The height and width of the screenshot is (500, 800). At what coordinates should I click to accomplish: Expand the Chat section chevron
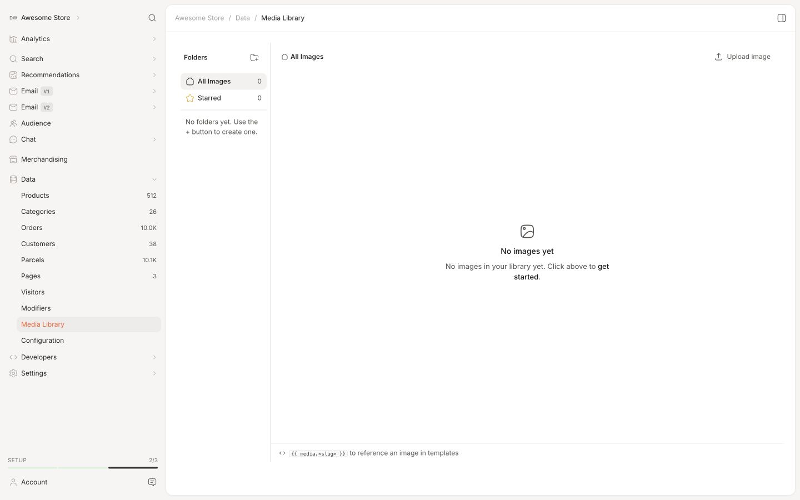(154, 139)
